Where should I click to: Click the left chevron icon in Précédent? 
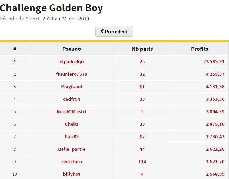coord(102,31)
